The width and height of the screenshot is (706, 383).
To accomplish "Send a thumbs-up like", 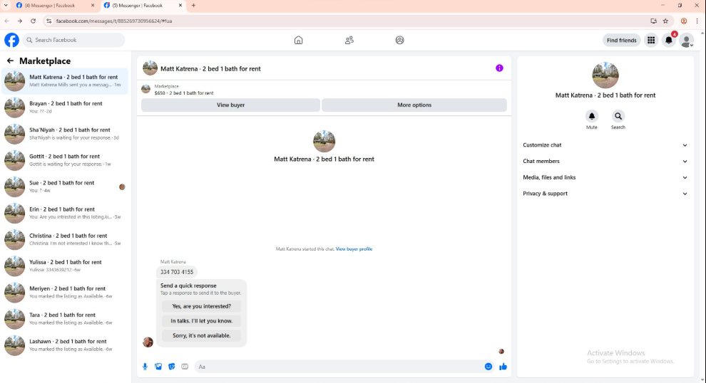I will [503, 367].
